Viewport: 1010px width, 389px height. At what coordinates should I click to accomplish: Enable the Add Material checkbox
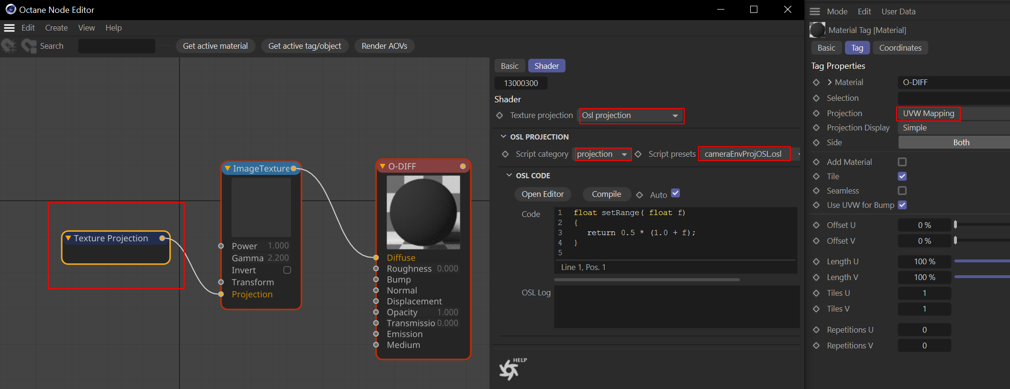pos(902,162)
